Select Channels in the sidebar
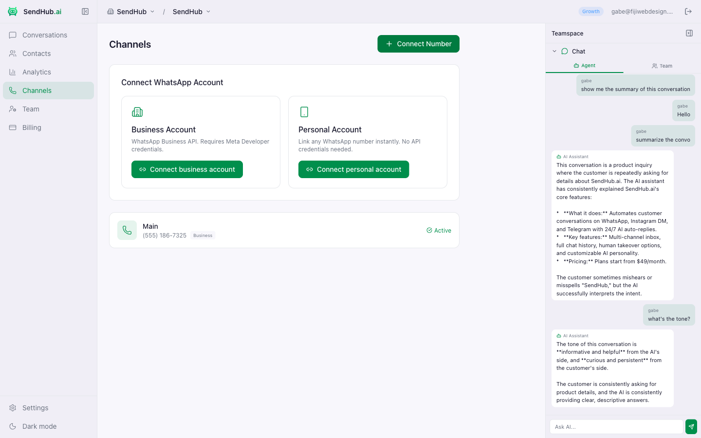Image resolution: width=701 pixels, height=438 pixels. click(48, 91)
